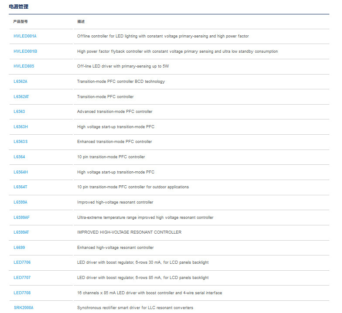Image resolution: width=342 pixels, height=313 pixels.
Task: Open the HVLED805 product link
Action: (24, 66)
